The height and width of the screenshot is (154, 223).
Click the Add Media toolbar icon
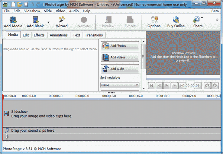(13, 19)
